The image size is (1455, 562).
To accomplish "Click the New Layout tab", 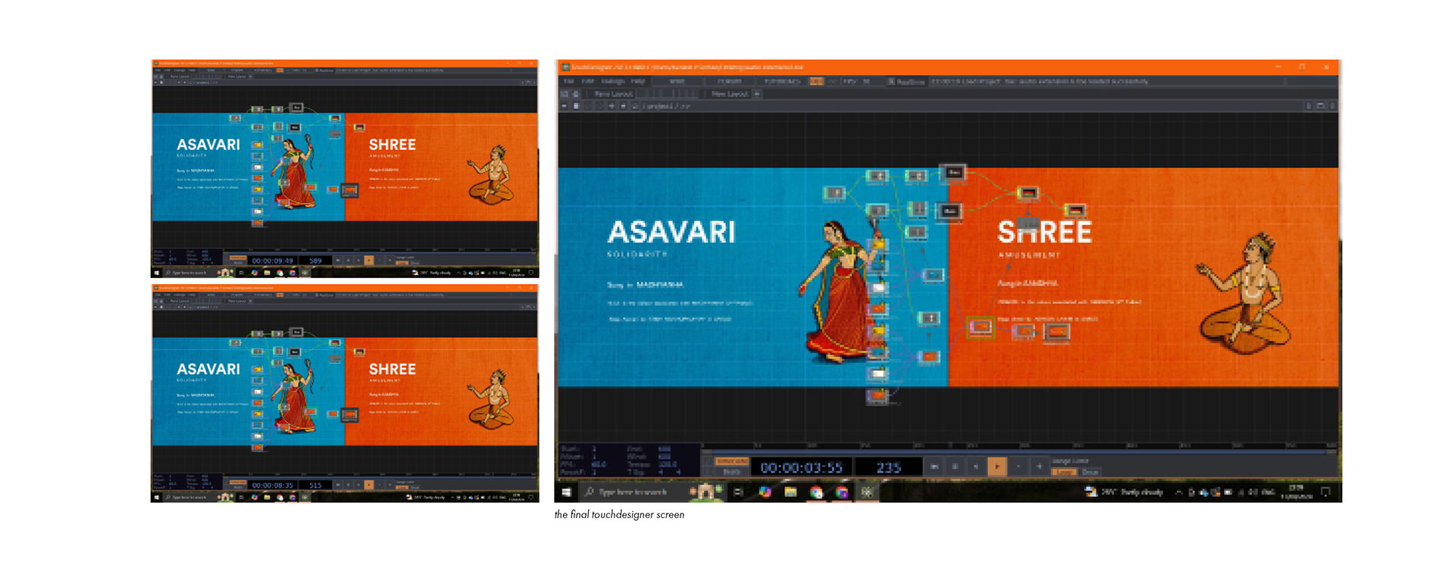I will [x=730, y=94].
